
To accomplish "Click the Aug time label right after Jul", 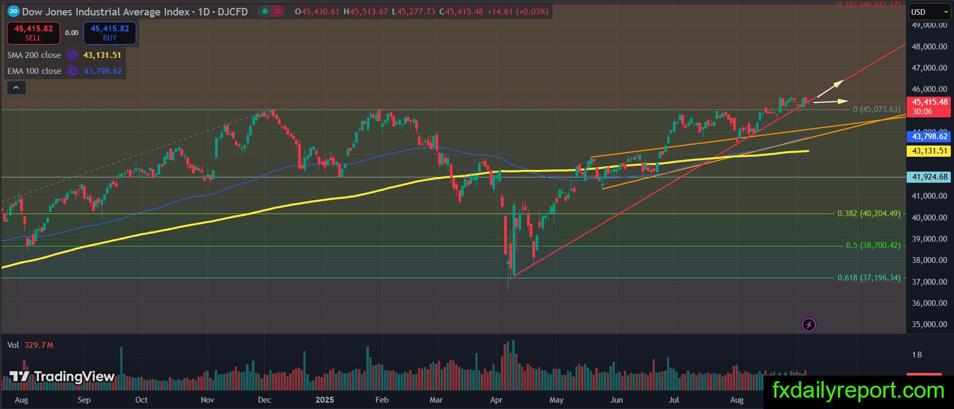I will [737, 400].
